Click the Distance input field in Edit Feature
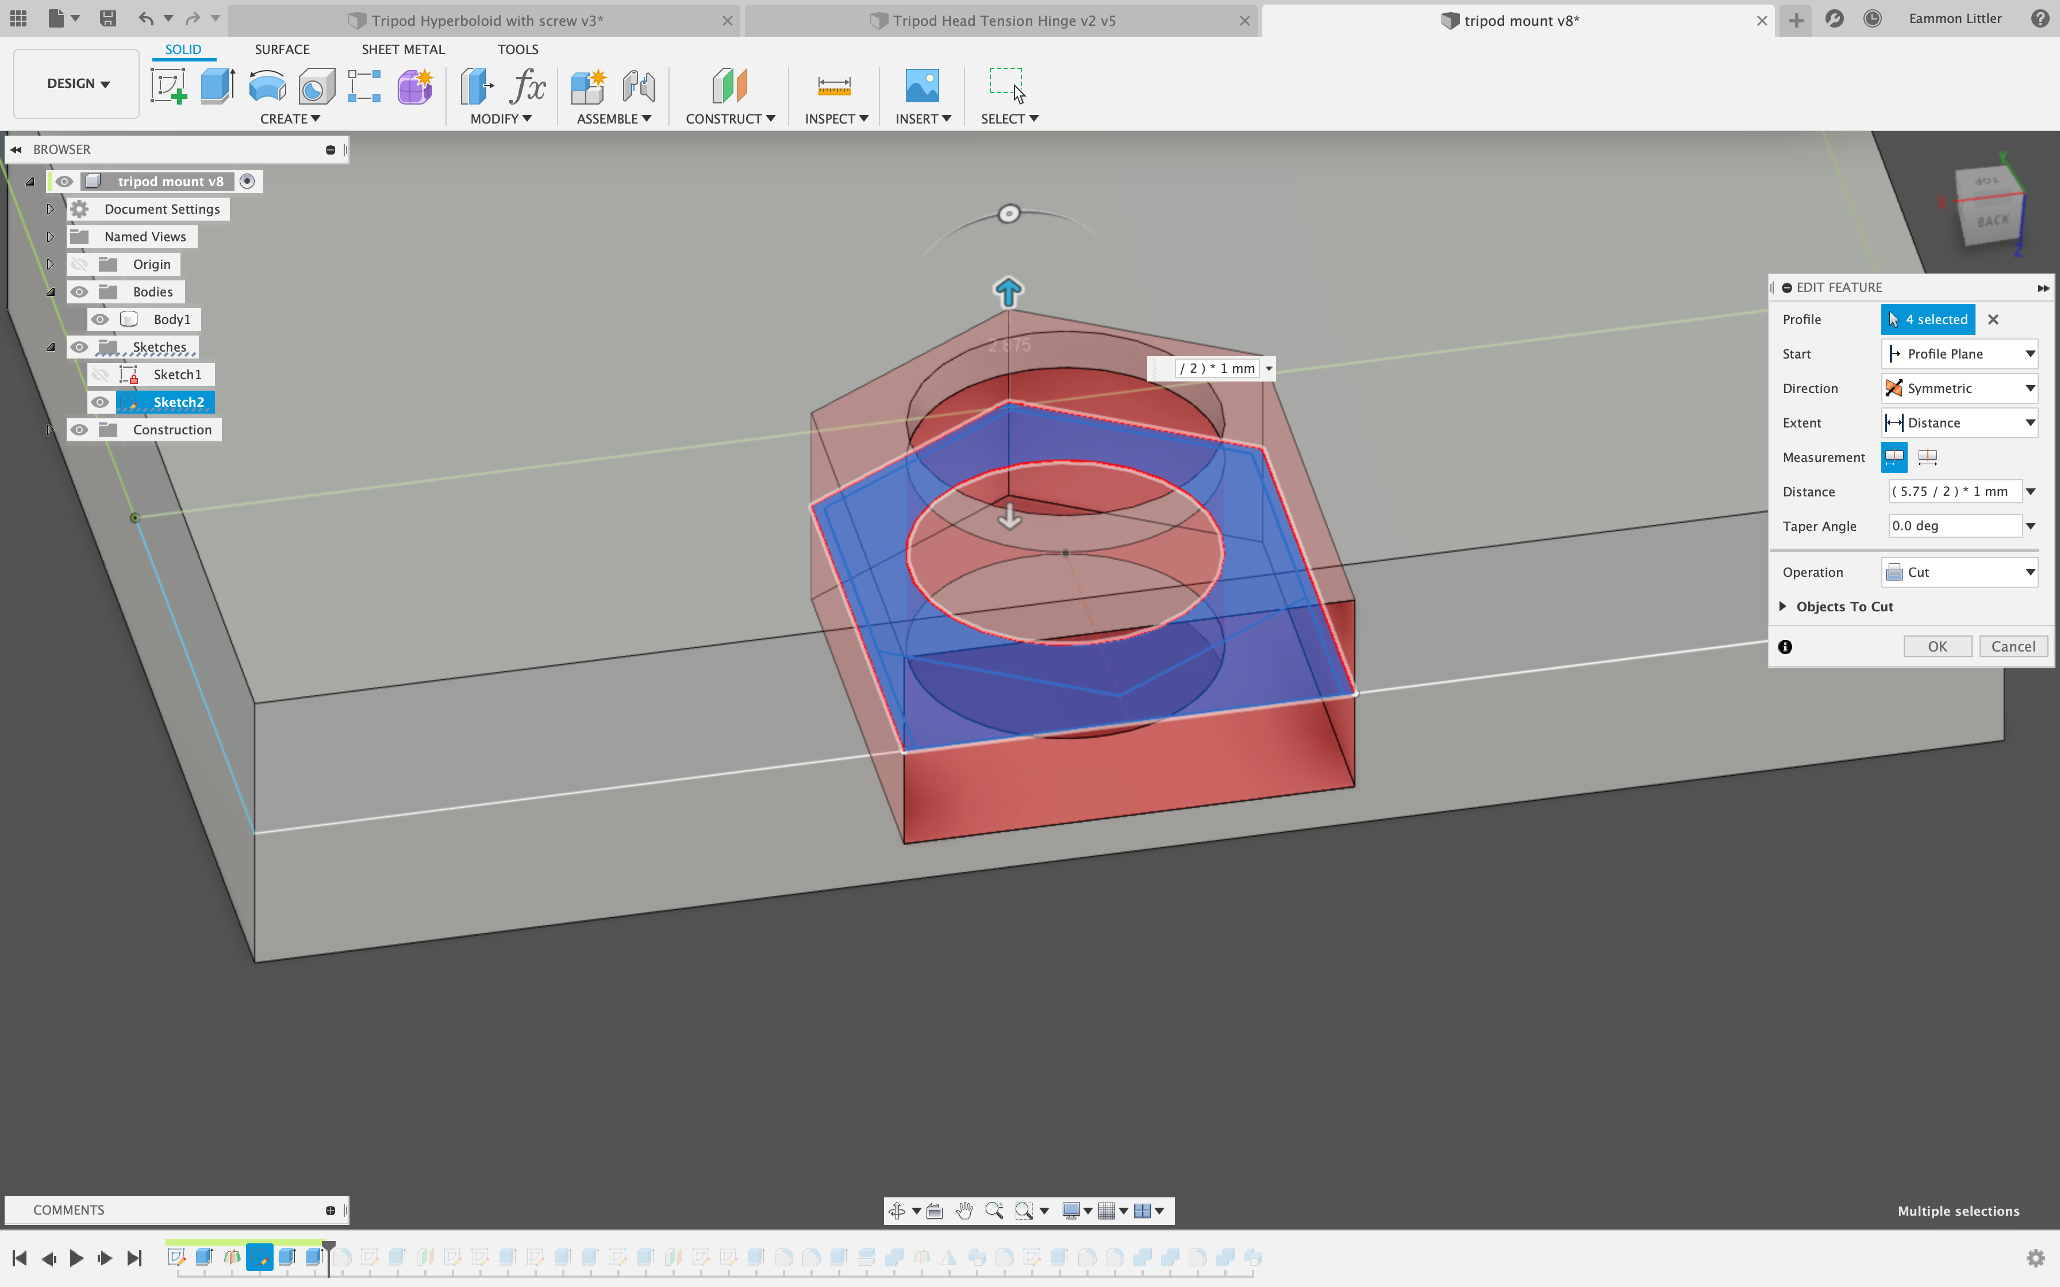 1953,491
